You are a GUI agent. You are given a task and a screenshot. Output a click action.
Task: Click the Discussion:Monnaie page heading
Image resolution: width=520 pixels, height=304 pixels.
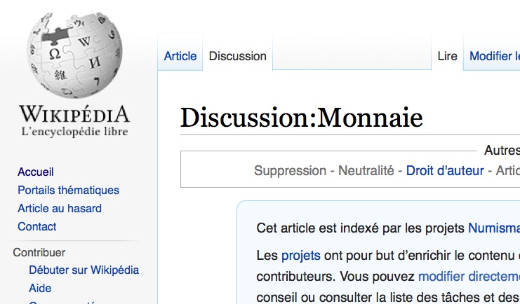click(x=302, y=118)
